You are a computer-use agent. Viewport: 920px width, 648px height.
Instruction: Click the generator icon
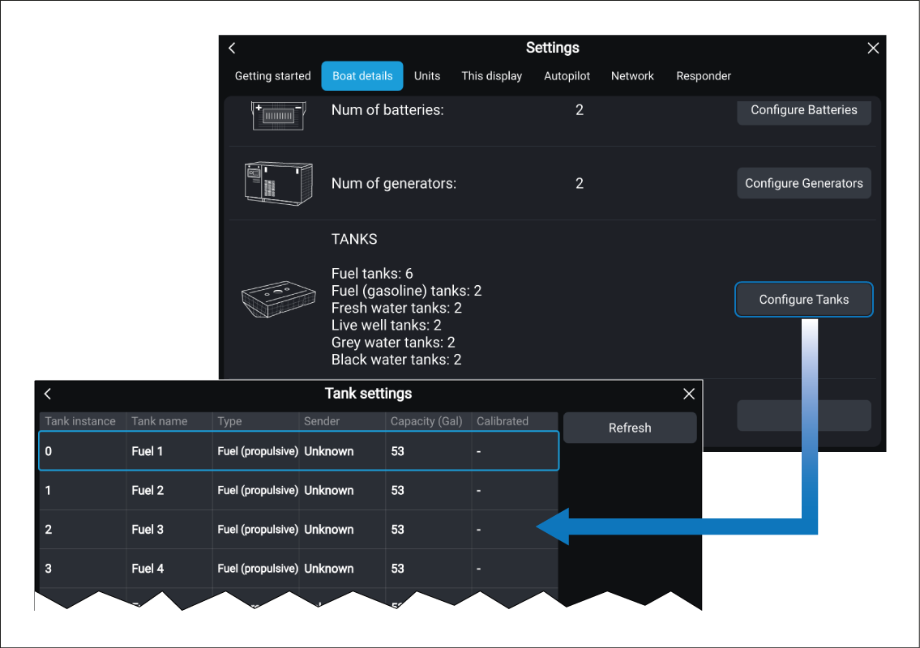(279, 183)
